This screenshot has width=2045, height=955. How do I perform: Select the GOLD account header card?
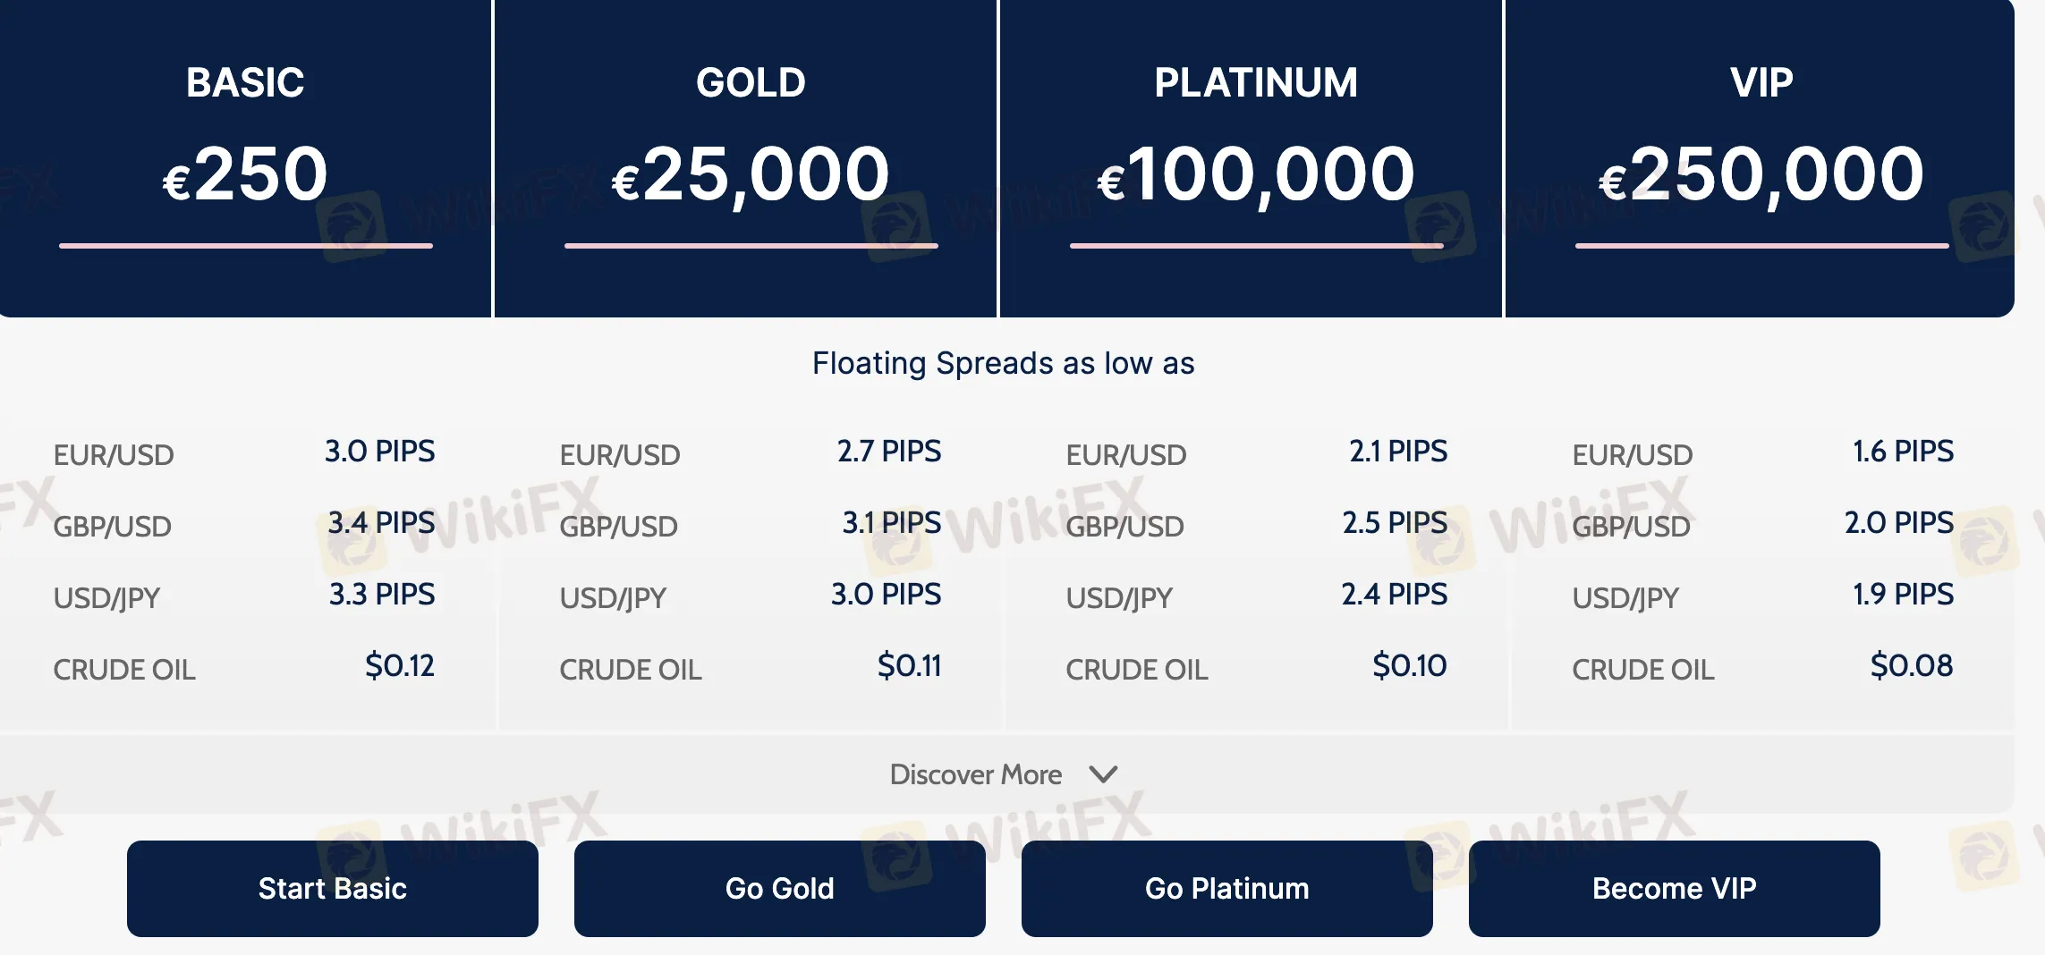click(x=745, y=158)
